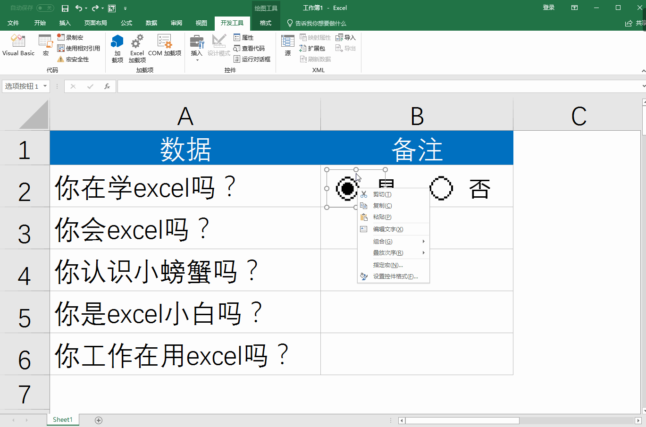Click the insert function fx button

pos(107,86)
